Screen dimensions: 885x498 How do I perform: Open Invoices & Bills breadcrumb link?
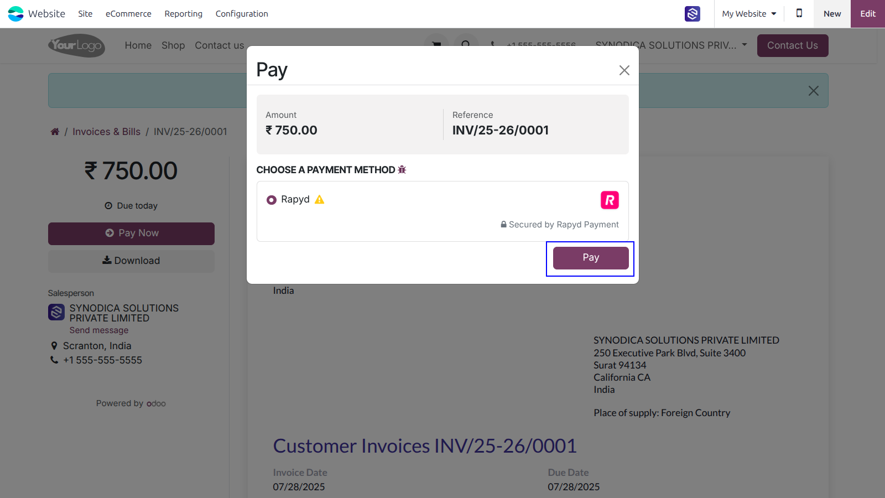(106, 132)
